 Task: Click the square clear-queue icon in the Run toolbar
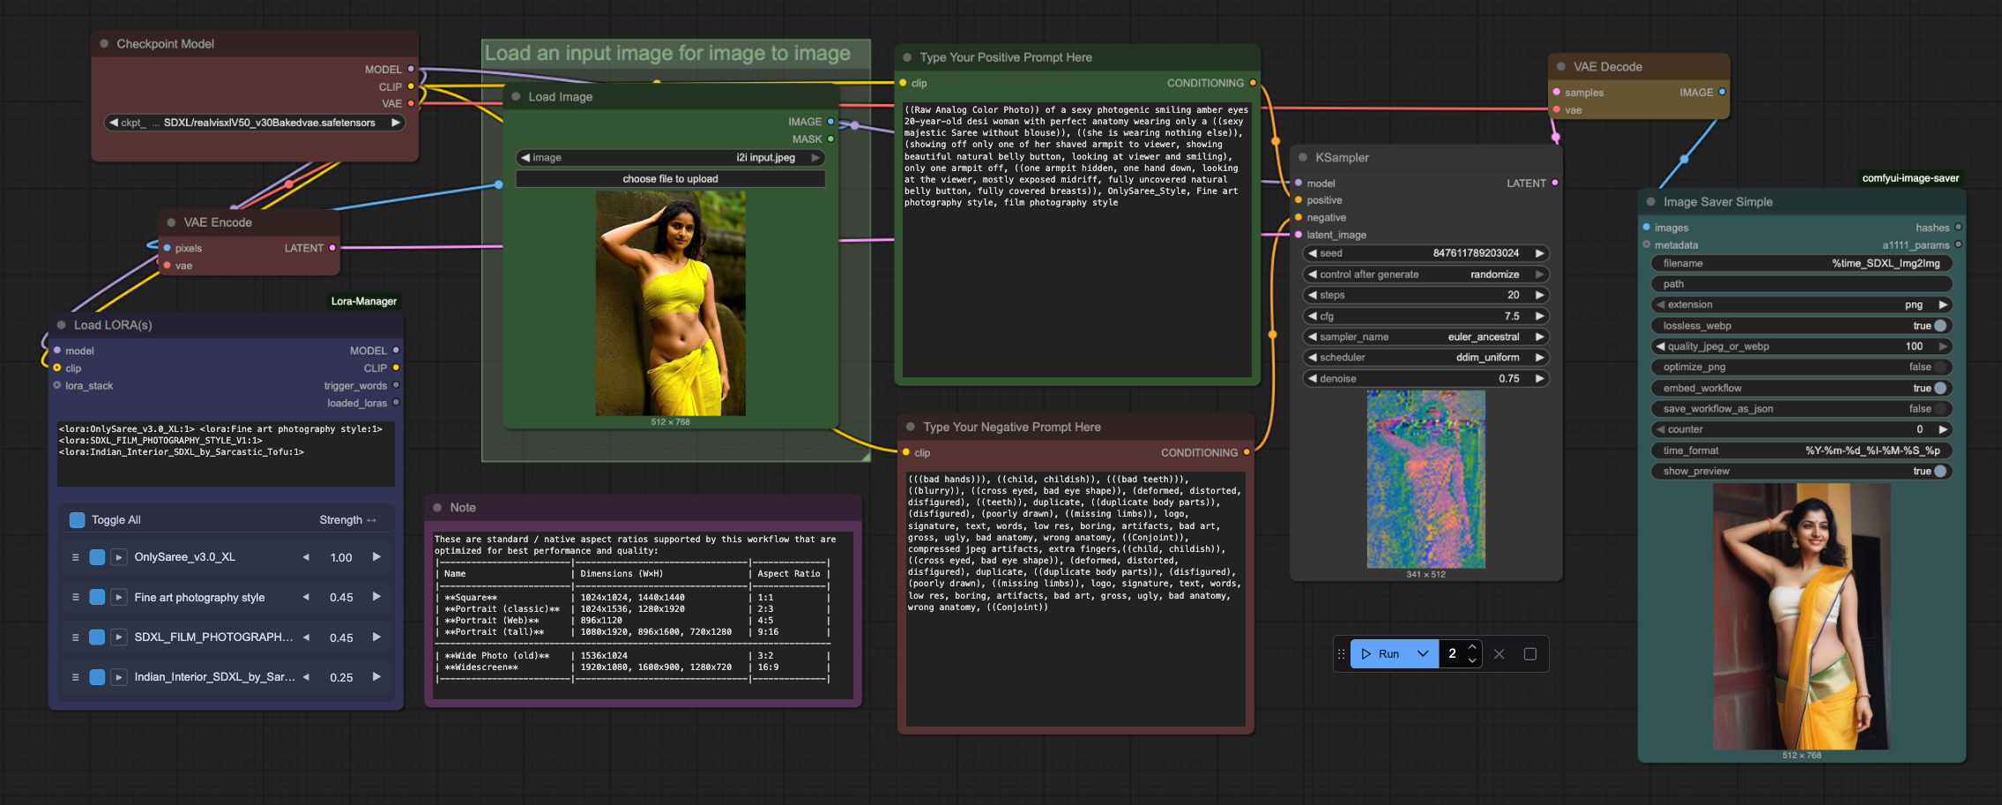click(1530, 654)
